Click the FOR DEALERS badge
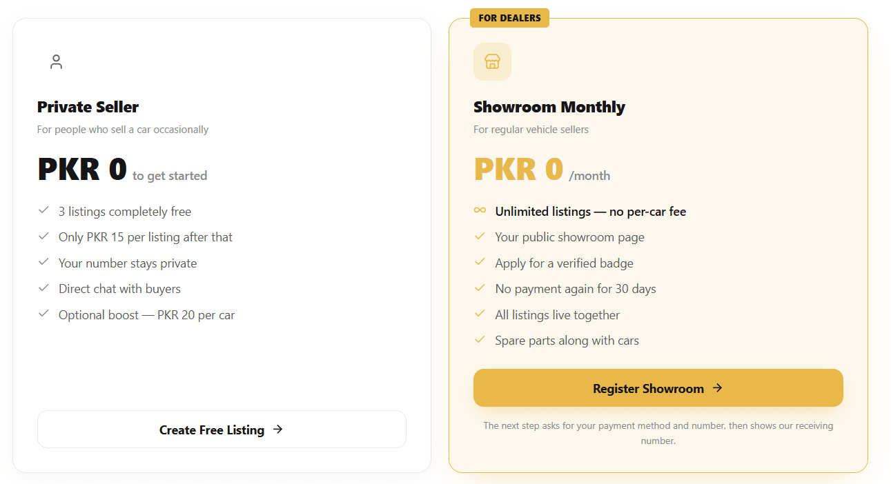 [509, 18]
